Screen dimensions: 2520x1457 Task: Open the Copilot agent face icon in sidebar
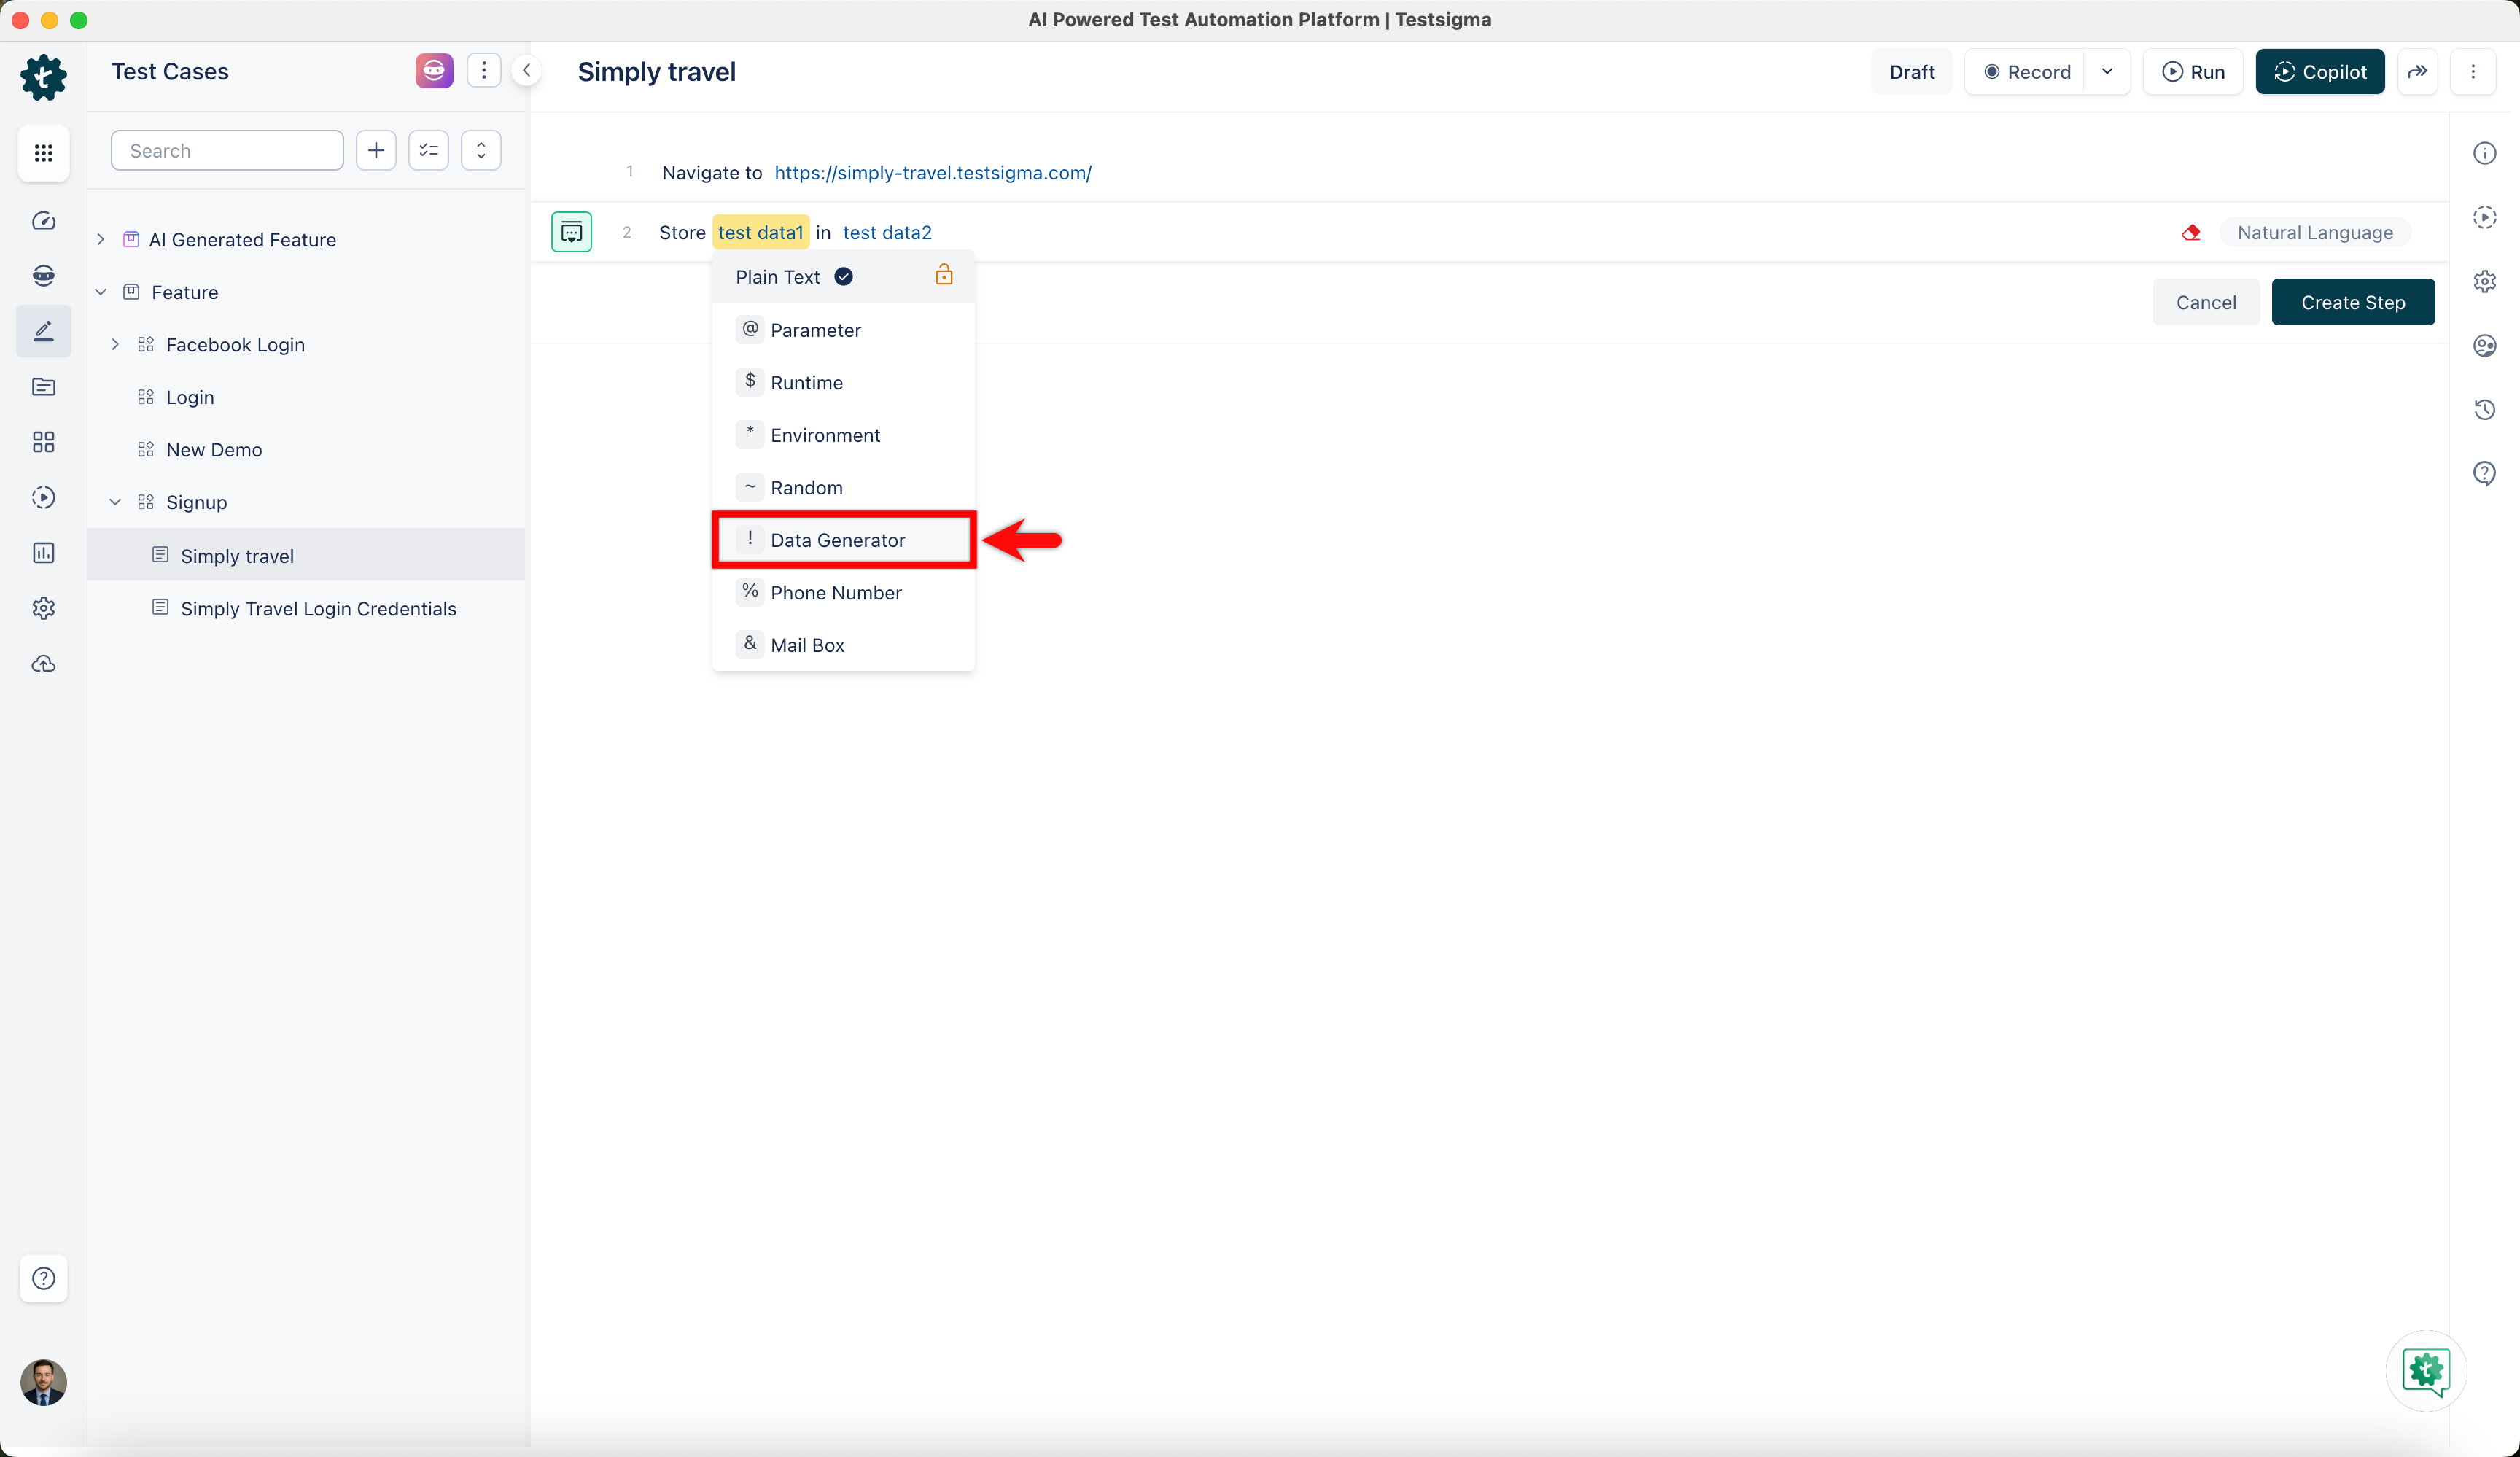pos(43,276)
